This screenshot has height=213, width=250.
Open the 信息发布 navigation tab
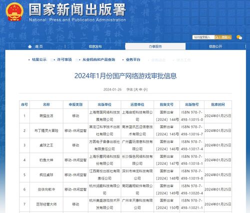pos(95,47)
